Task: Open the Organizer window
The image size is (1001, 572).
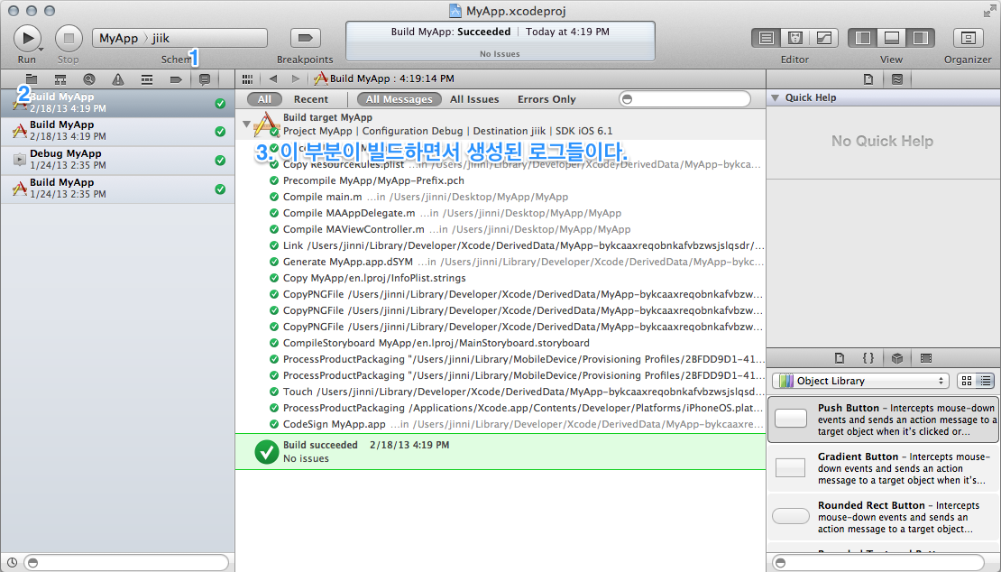Action: coord(968,38)
